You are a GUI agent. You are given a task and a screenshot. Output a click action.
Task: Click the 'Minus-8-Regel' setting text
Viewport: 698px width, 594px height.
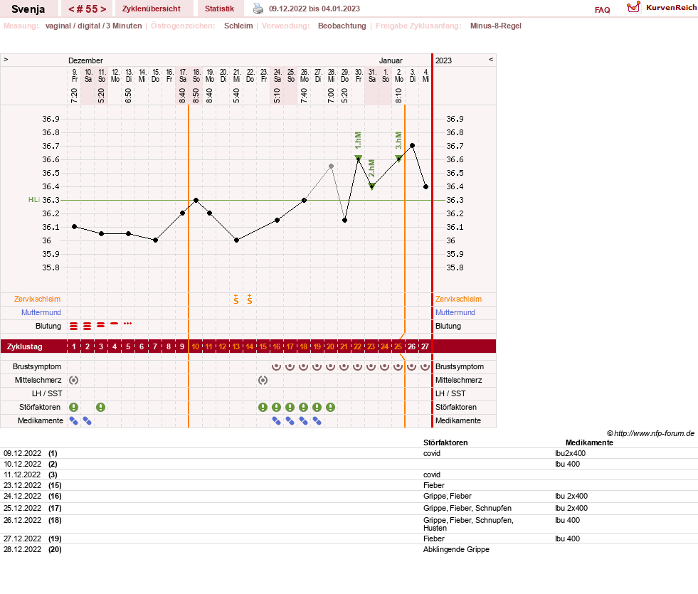click(495, 26)
